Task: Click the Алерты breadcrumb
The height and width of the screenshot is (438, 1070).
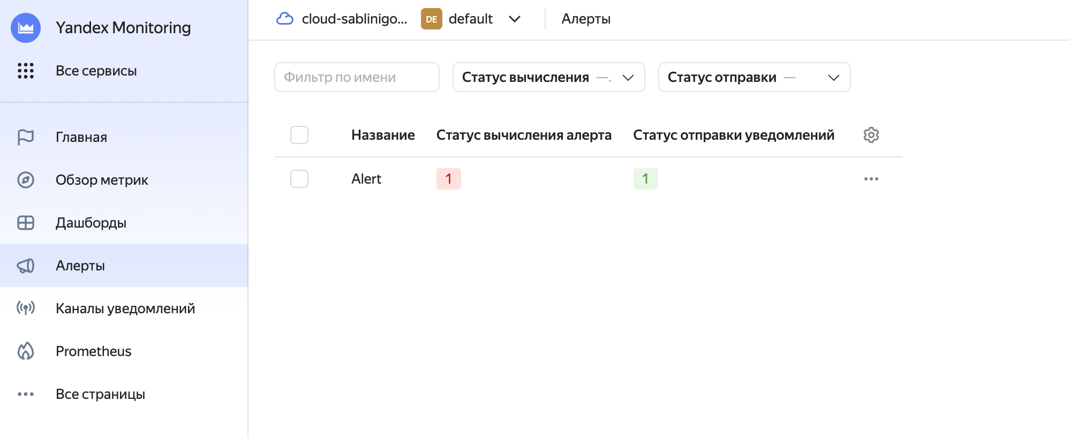Action: click(x=586, y=19)
